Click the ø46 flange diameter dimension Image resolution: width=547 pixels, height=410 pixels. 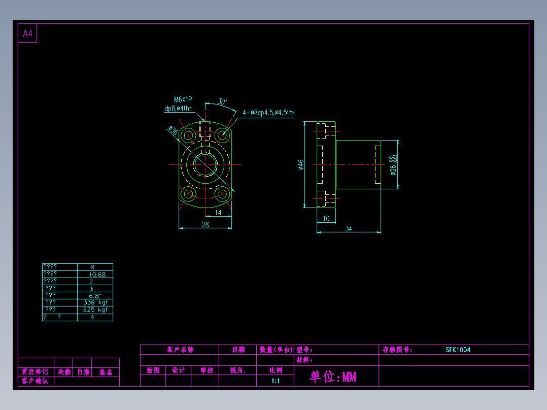coord(301,165)
